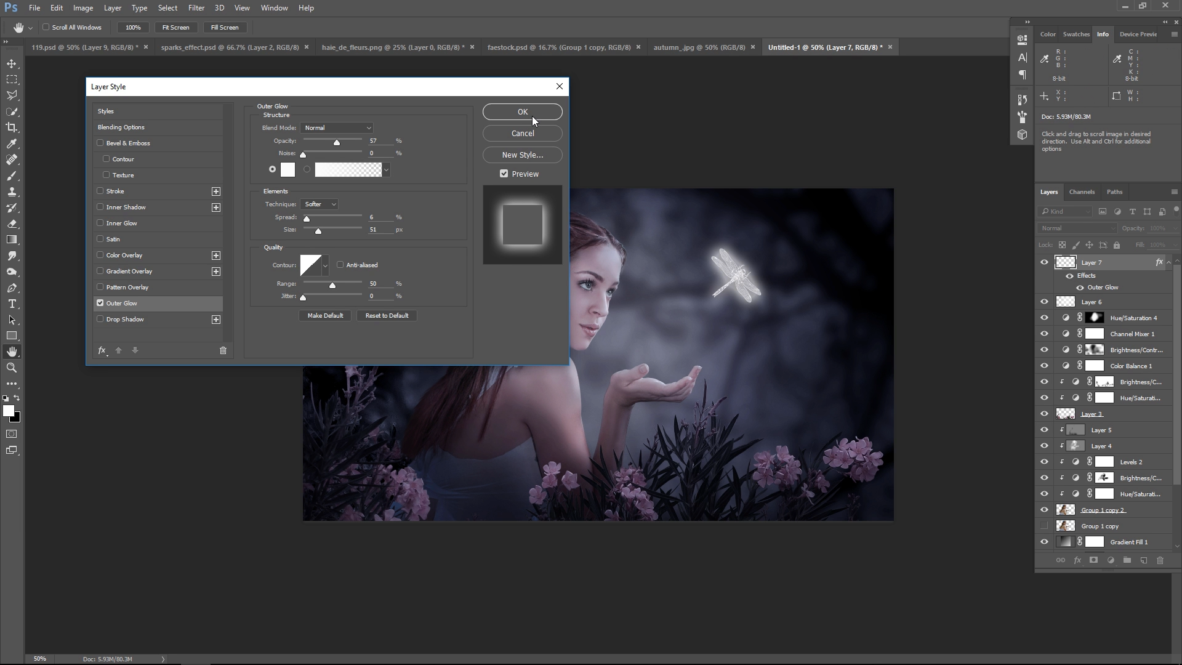Select the Clone Stamp tool
This screenshot has height=665, width=1182.
[x=12, y=191]
